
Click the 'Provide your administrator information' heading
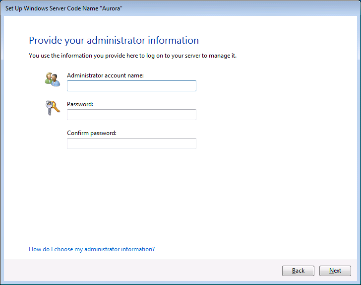point(114,41)
